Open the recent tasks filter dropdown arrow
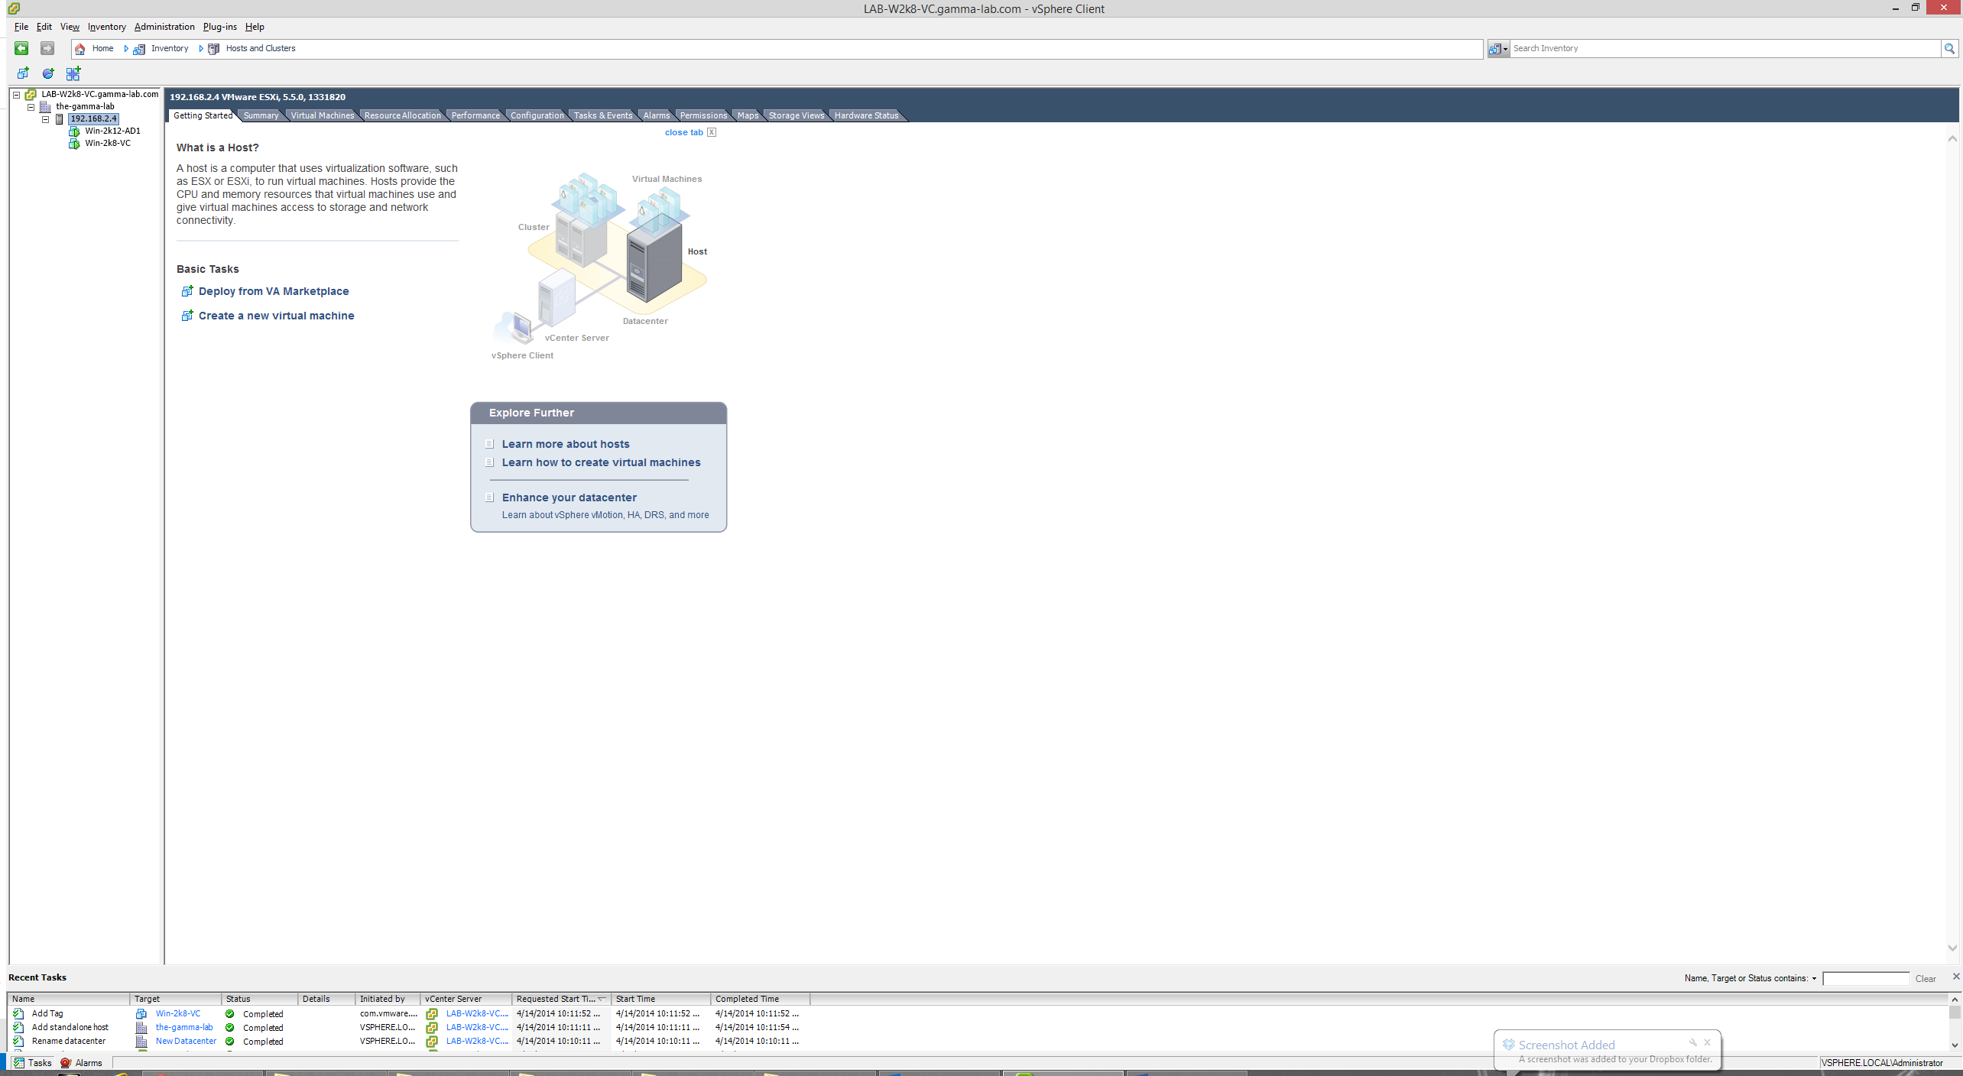1963x1076 pixels. [x=1813, y=978]
